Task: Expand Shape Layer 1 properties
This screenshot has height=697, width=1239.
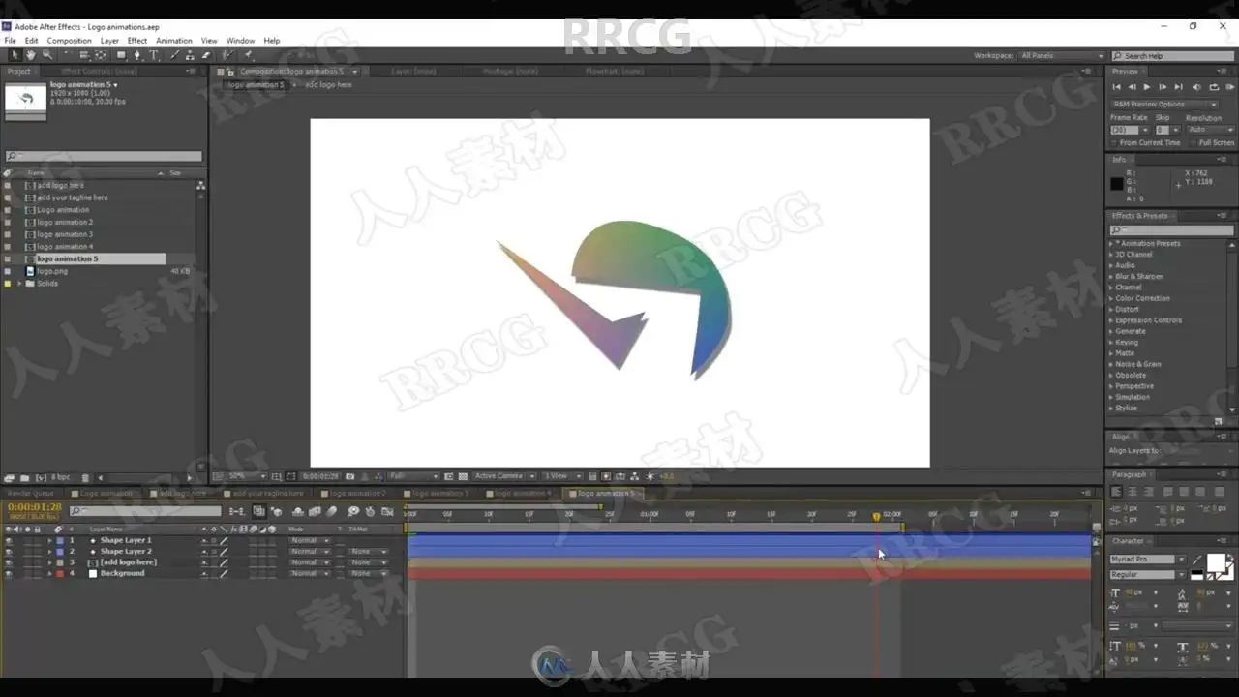Action: pyautogui.click(x=49, y=540)
